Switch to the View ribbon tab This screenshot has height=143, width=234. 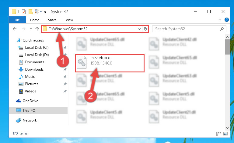pyautogui.click(x=69, y=20)
